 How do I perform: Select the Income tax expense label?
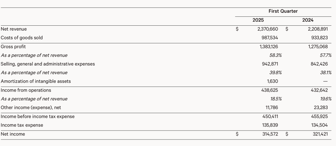(x=22, y=125)
